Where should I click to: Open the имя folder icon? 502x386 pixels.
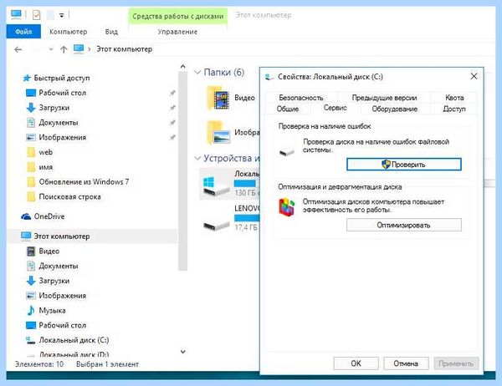pyautogui.click(x=31, y=167)
